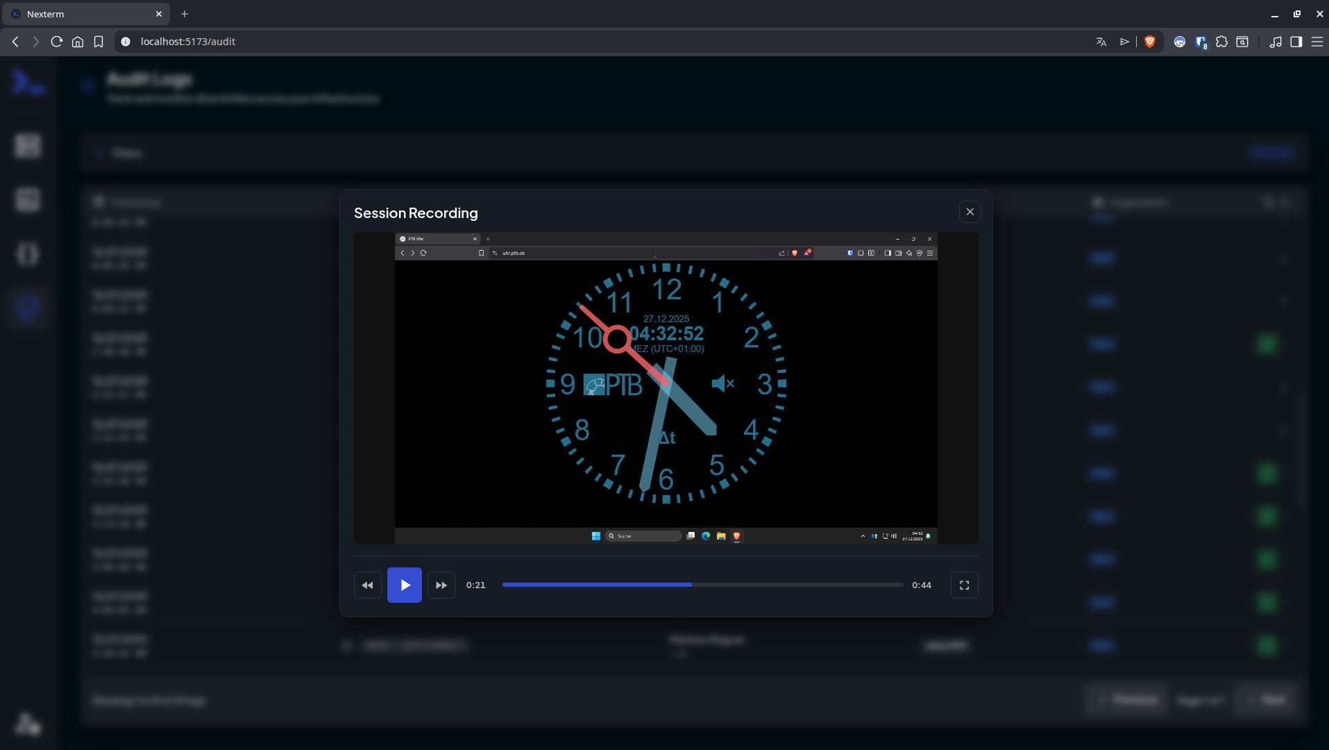Image resolution: width=1329 pixels, height=750 pixels.
Task: Open the Brave Shields icon
Action: point(1150,42)
